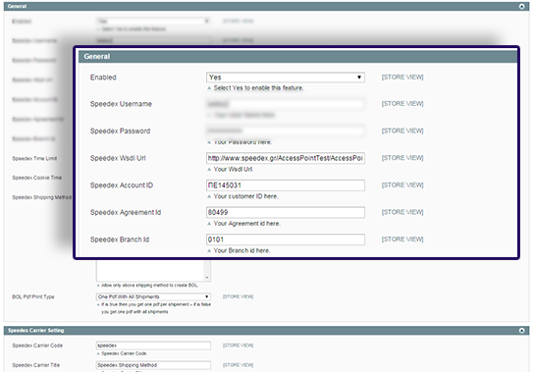Click the 'Speedex Carrier Title' label
Viewport: 534px width, 372px height.
pos(36,365)
